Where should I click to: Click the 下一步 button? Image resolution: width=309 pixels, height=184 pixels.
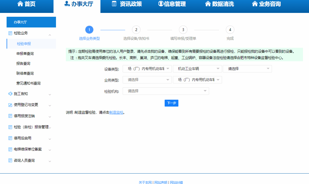[x=172, y=103]
